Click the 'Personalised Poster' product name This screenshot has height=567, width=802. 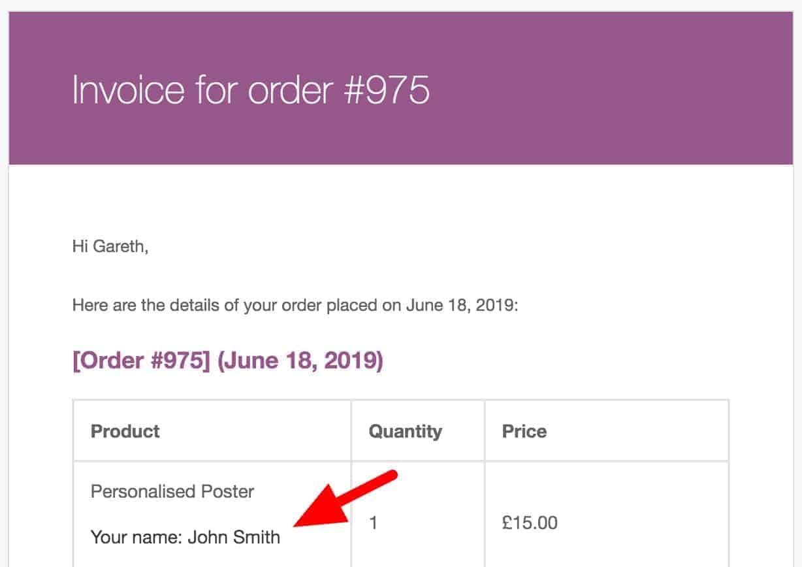(172, 491)
